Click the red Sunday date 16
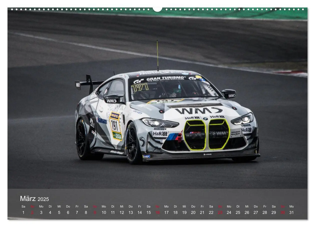Screen dimensions: 315x227 click(x=157, y=212)
